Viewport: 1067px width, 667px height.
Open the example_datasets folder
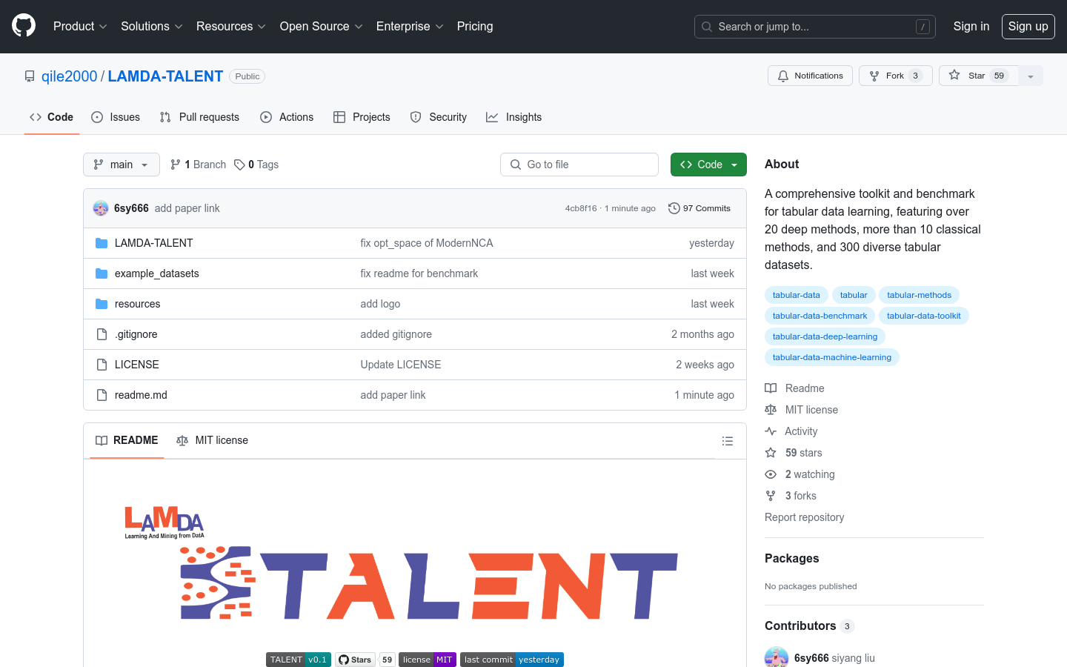pyautogui.click(x=156, y=273)
